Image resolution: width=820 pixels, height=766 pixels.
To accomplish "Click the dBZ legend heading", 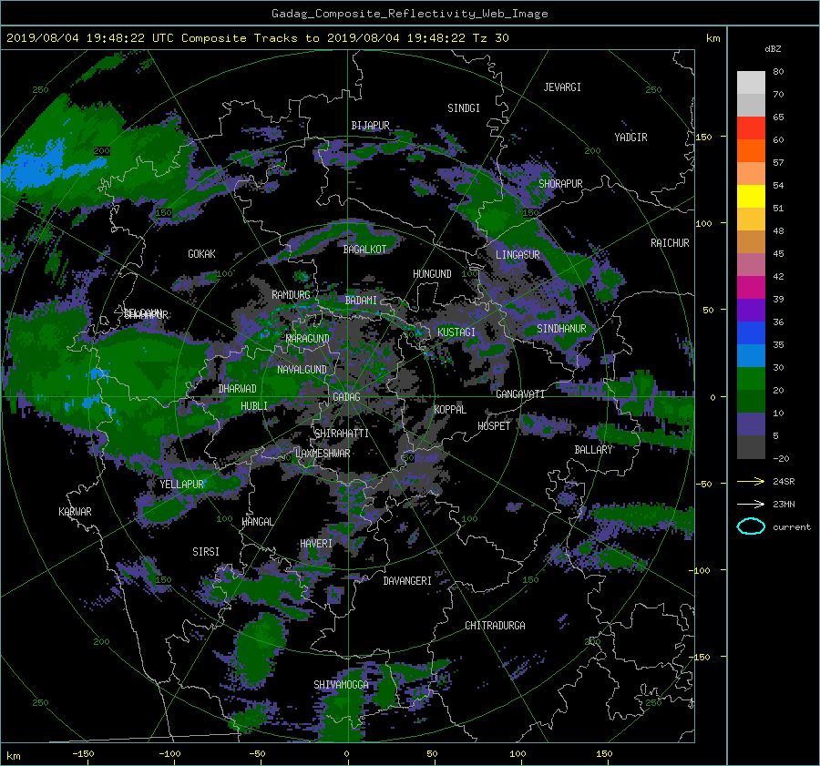I will coord(773,49).
